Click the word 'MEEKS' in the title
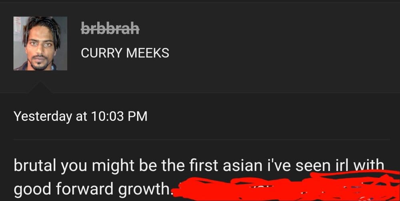The width and height of the screenshot is (400, 201). 148,53
